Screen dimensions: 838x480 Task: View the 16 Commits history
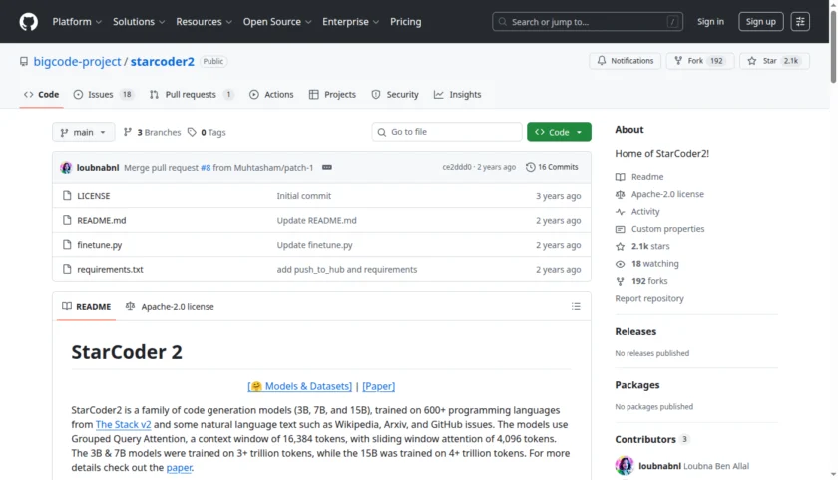coord(552,167)
